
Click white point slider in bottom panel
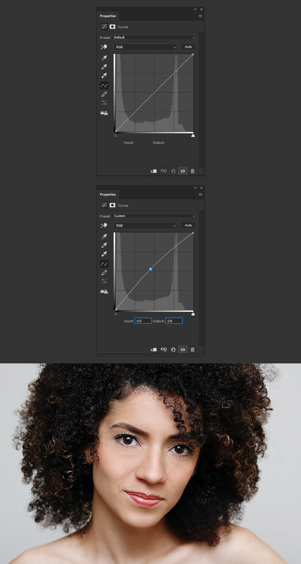pyautogui.click(x=193, y=314)
